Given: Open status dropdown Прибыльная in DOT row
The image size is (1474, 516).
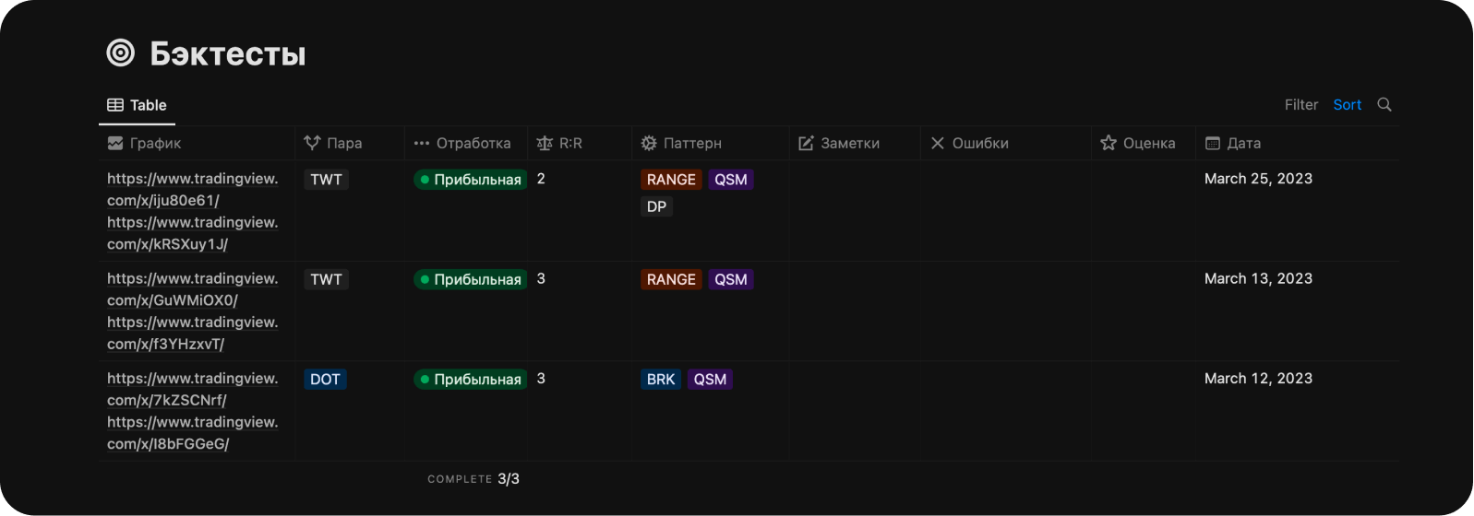Looking at the screenshot, I should [x=470, y=380].
